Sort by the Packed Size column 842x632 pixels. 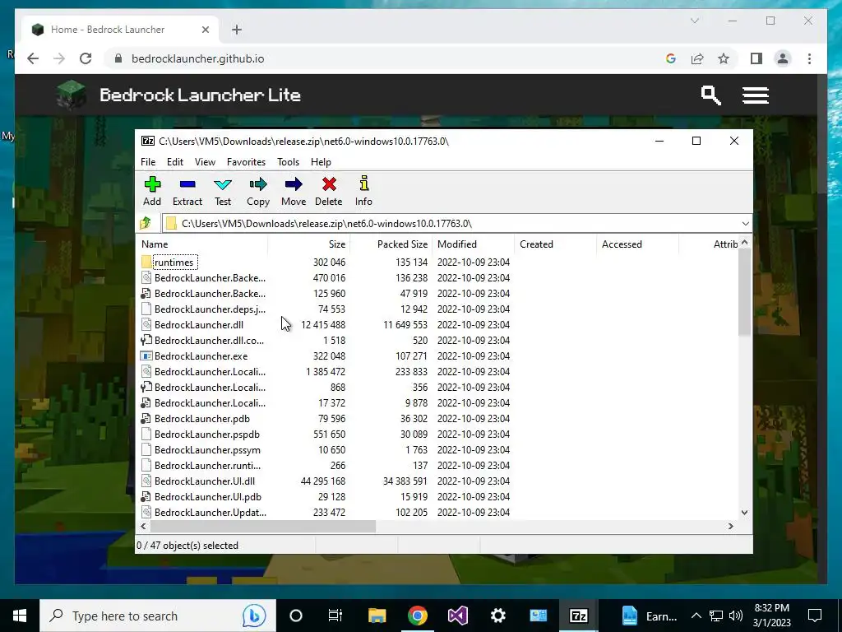point(391,244)
